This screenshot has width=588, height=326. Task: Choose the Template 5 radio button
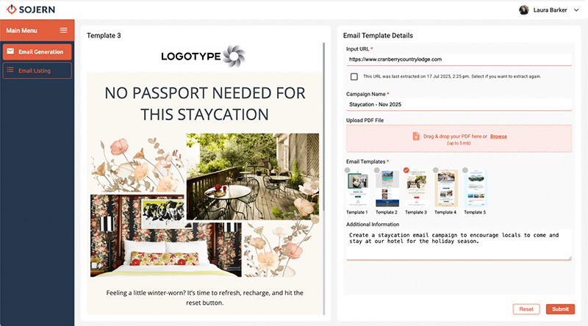click(x=465, y=170)
